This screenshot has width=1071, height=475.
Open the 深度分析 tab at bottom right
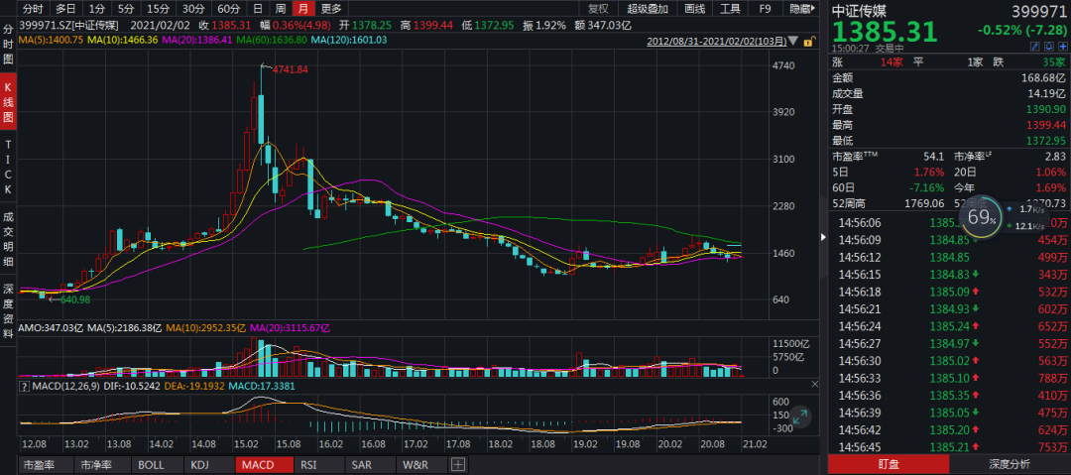[x=1010, y=464]
